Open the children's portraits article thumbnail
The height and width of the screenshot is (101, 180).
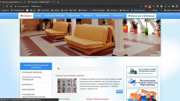pos(67,86)
